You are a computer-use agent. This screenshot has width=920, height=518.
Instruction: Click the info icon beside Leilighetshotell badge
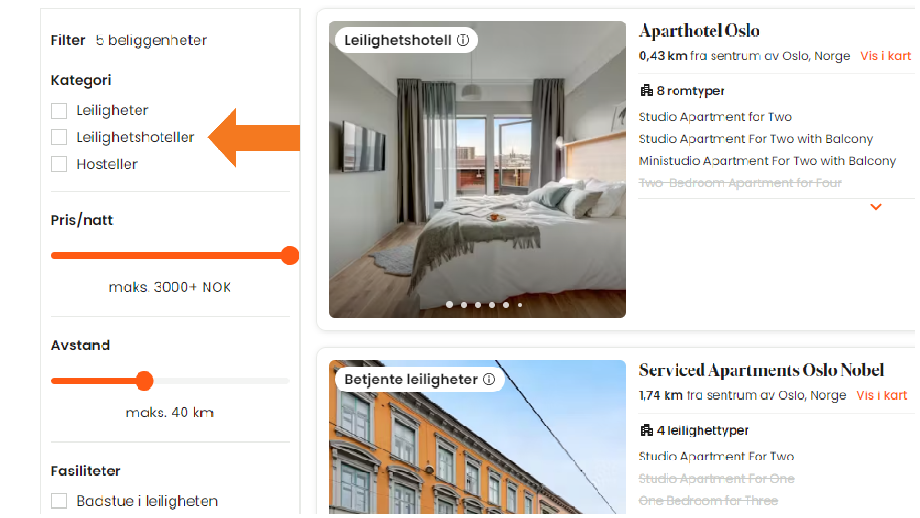tap(463, 40)
